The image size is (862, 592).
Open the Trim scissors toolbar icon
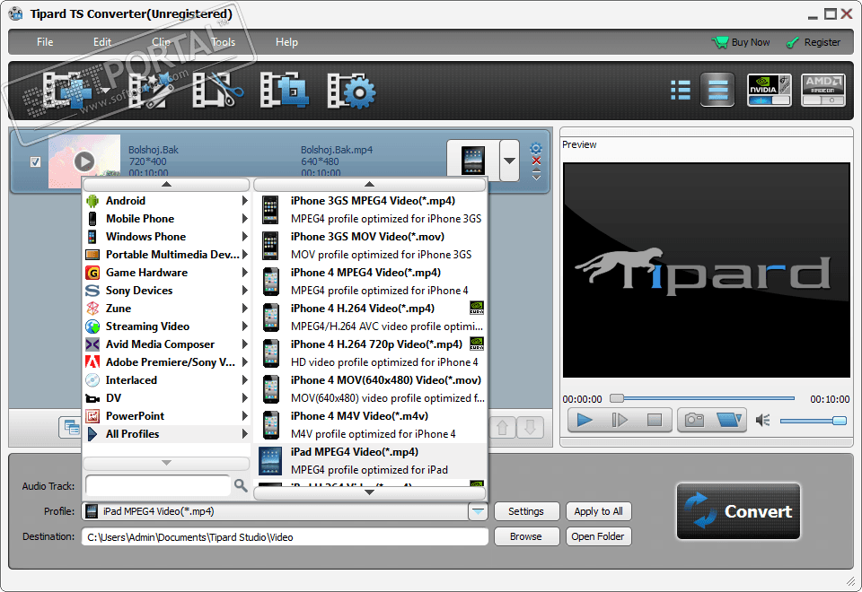pos(217,91)
